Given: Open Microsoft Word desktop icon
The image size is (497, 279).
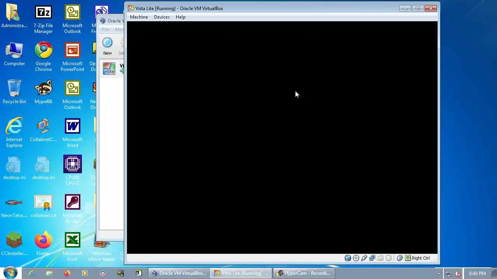Looking at the screenshot, I should [x=72, y=133].
